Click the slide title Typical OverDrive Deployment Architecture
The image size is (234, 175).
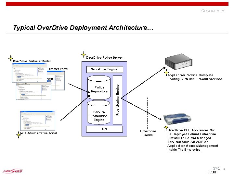(x=83, y=28)
